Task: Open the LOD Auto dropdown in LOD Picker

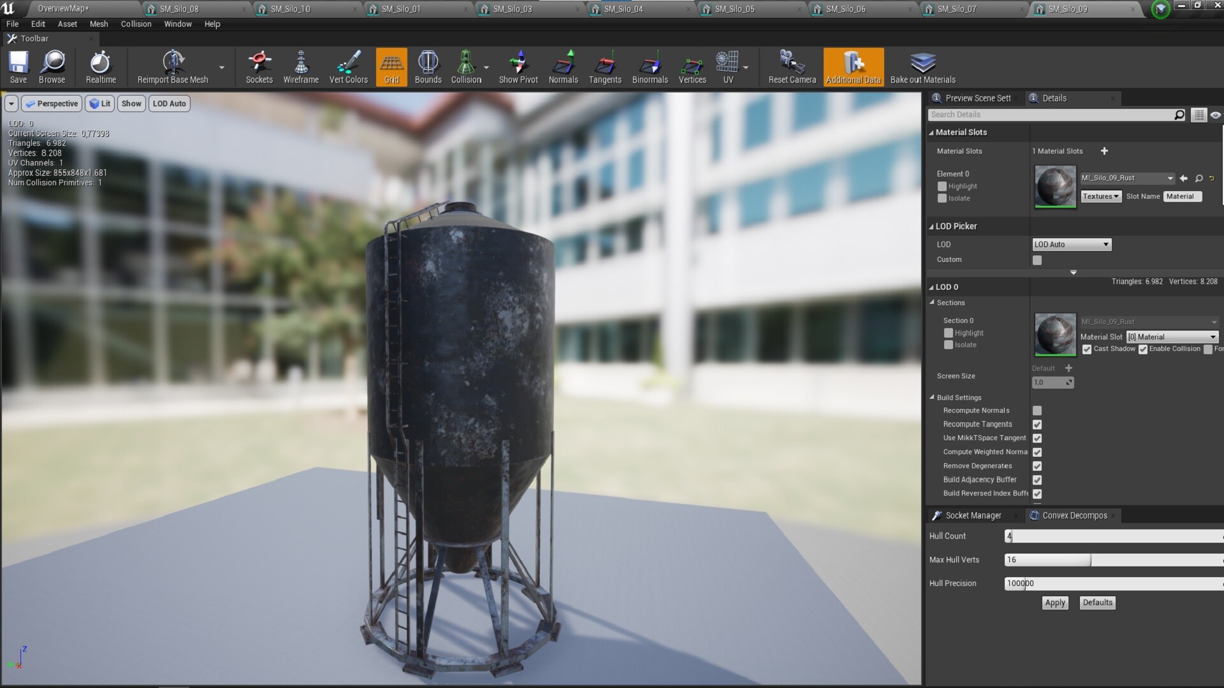Action: tap(1071, 244)
